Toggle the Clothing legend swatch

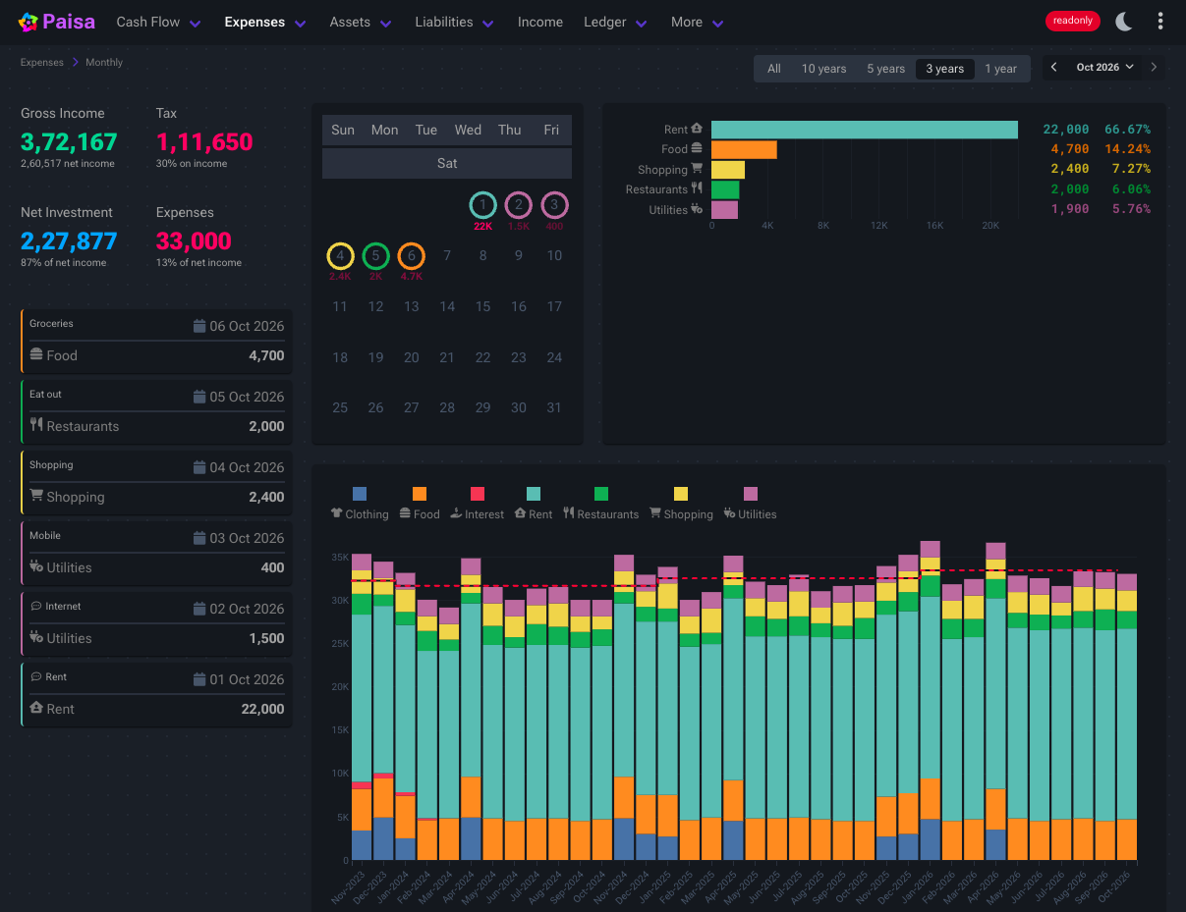360,494
